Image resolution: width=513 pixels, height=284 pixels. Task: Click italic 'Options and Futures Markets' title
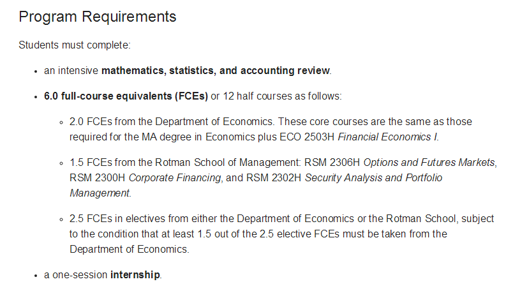coord(429,163)
